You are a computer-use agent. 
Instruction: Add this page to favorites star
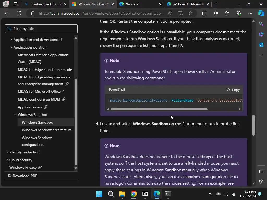191,13
